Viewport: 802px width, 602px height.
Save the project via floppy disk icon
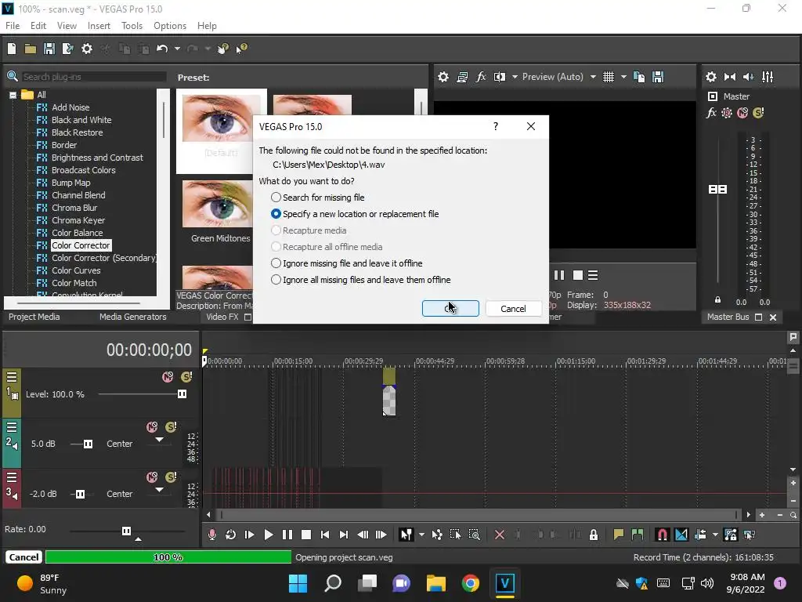(x=49, y=49)
